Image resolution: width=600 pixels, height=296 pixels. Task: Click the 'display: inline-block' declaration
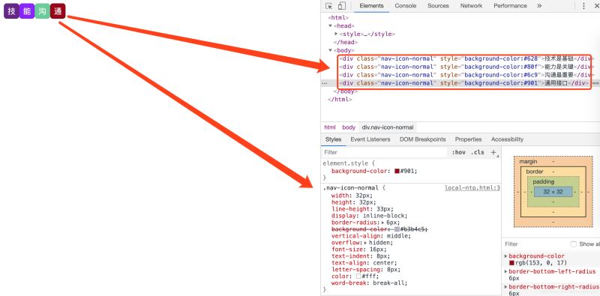pyautogui.click(x=370, y=215)
